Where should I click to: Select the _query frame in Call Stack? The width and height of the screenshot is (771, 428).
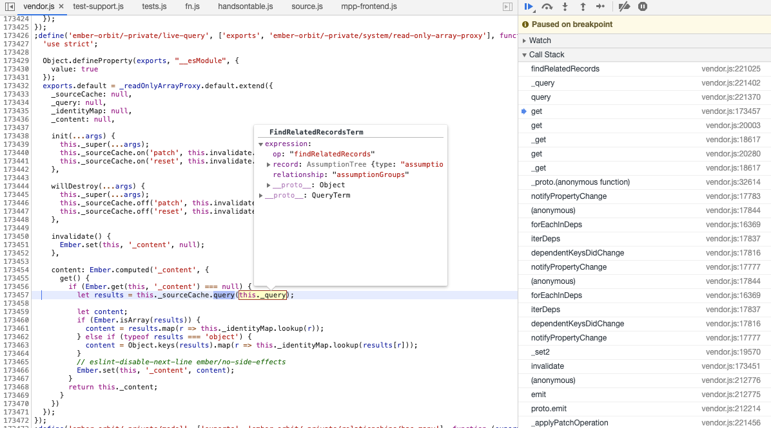(543, 82)
